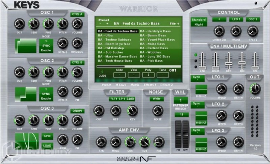
Task: Click the CONTROL PHASE knob
Action: point(236,31)
